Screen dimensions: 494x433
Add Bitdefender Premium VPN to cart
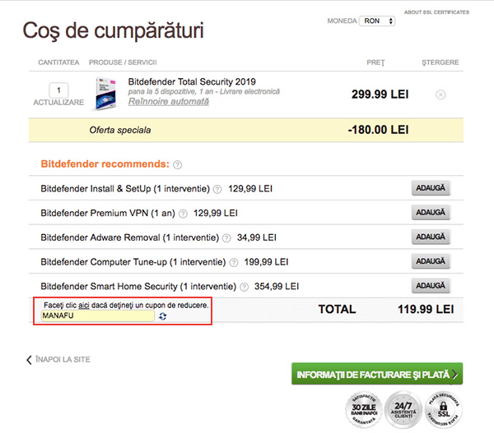point(431,213)
